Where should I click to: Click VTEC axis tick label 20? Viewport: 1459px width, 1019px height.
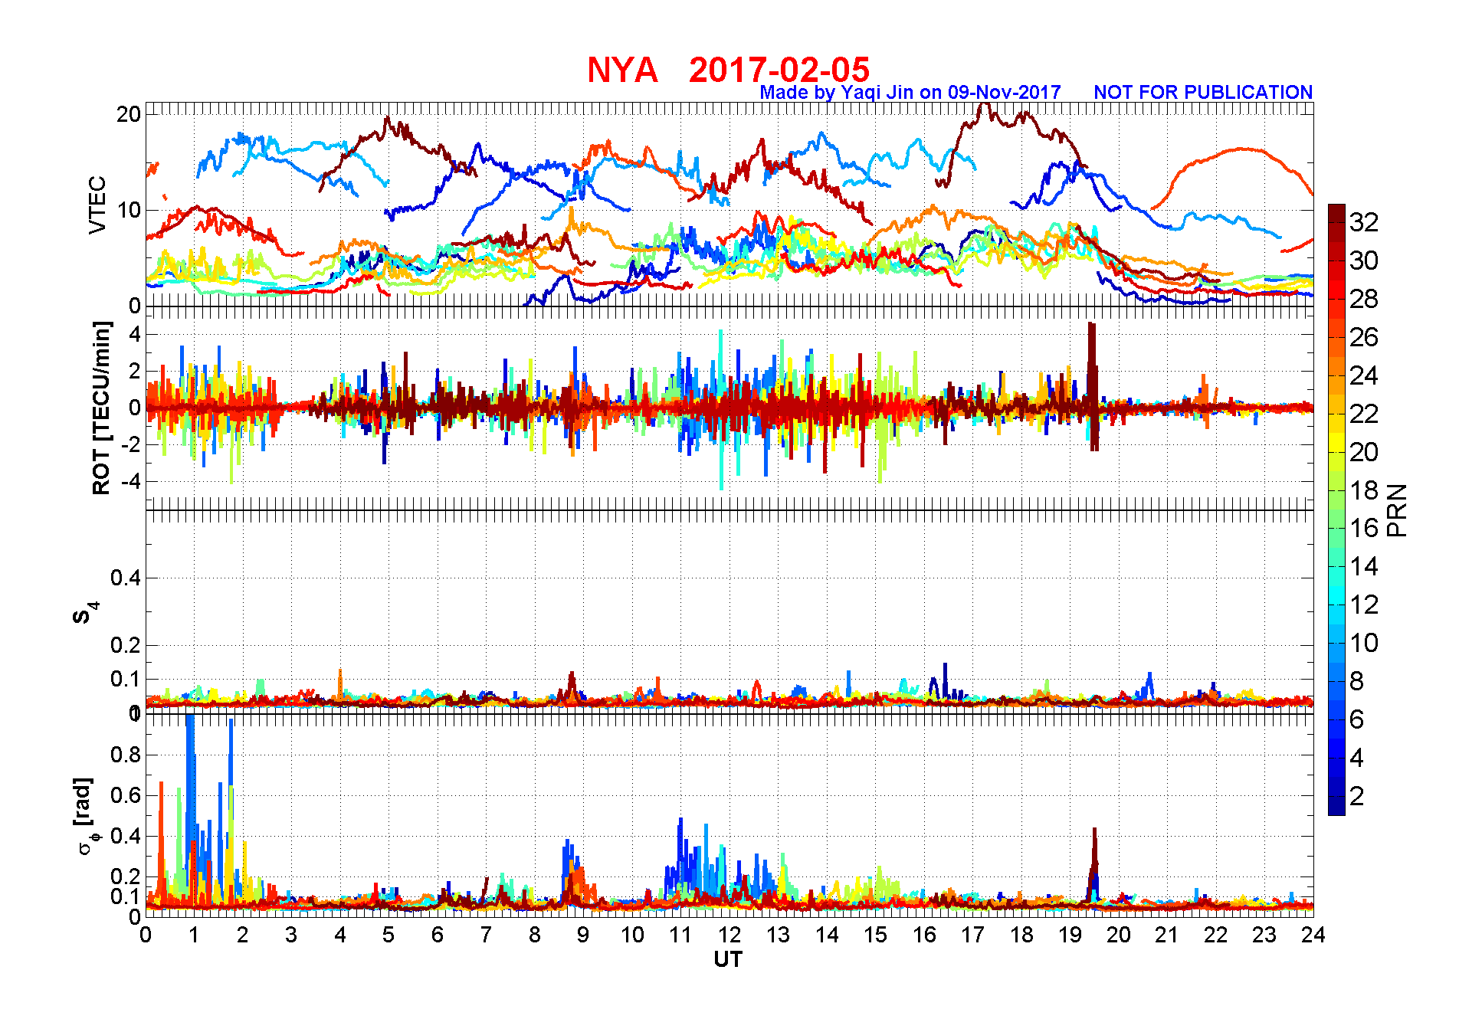click(129, 114)
